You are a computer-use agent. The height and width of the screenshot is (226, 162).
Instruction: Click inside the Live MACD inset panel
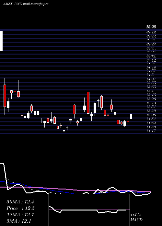click(89, 210)
